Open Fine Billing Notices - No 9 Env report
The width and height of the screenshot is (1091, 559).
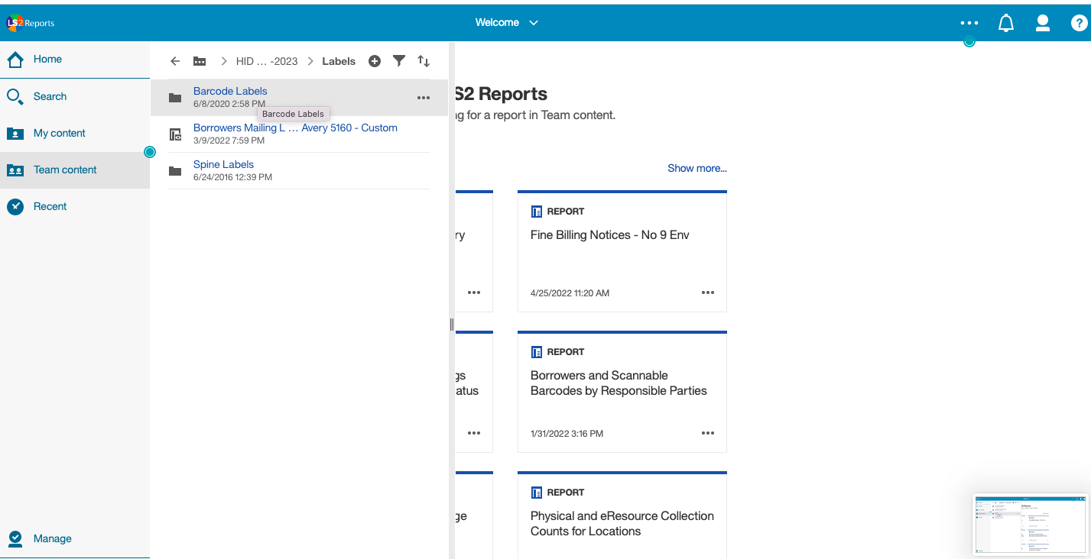(x=610, y=235)
